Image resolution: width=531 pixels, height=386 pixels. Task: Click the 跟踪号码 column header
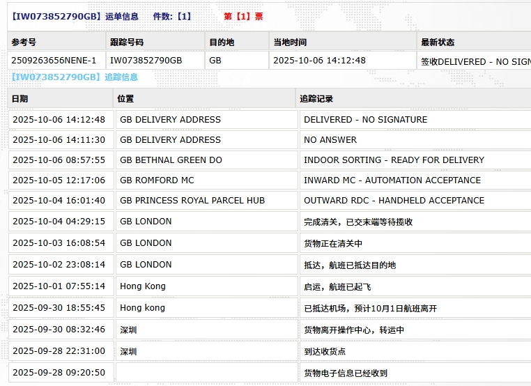click(128, 42)
